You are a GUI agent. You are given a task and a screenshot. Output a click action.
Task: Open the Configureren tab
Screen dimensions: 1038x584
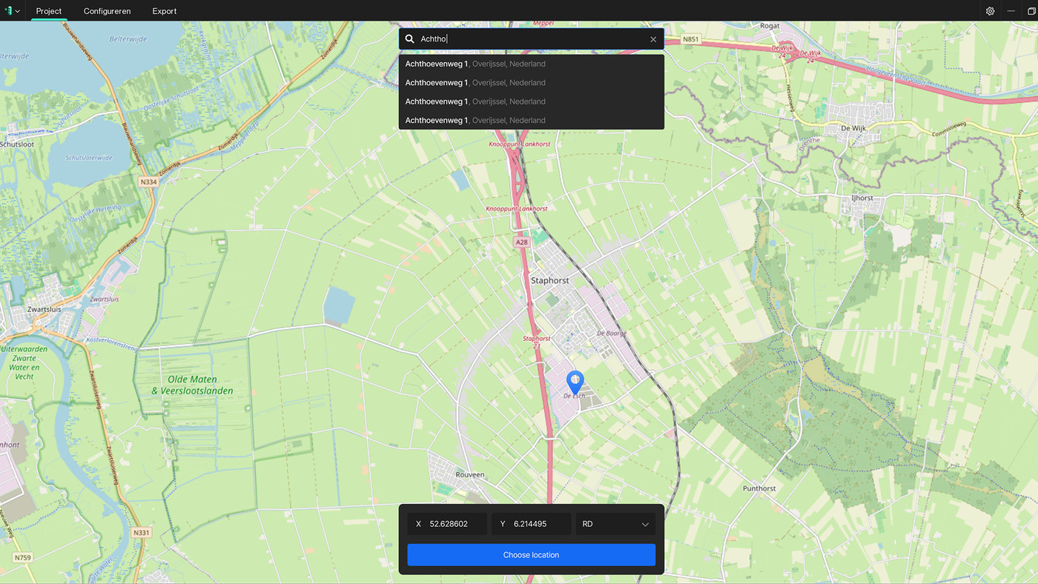point(108,11)
